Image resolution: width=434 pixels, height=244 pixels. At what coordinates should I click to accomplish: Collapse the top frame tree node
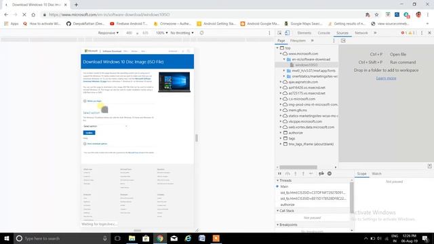coord(277,48)
